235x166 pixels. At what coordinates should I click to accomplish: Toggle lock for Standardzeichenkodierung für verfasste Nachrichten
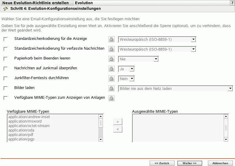[111, 49]
